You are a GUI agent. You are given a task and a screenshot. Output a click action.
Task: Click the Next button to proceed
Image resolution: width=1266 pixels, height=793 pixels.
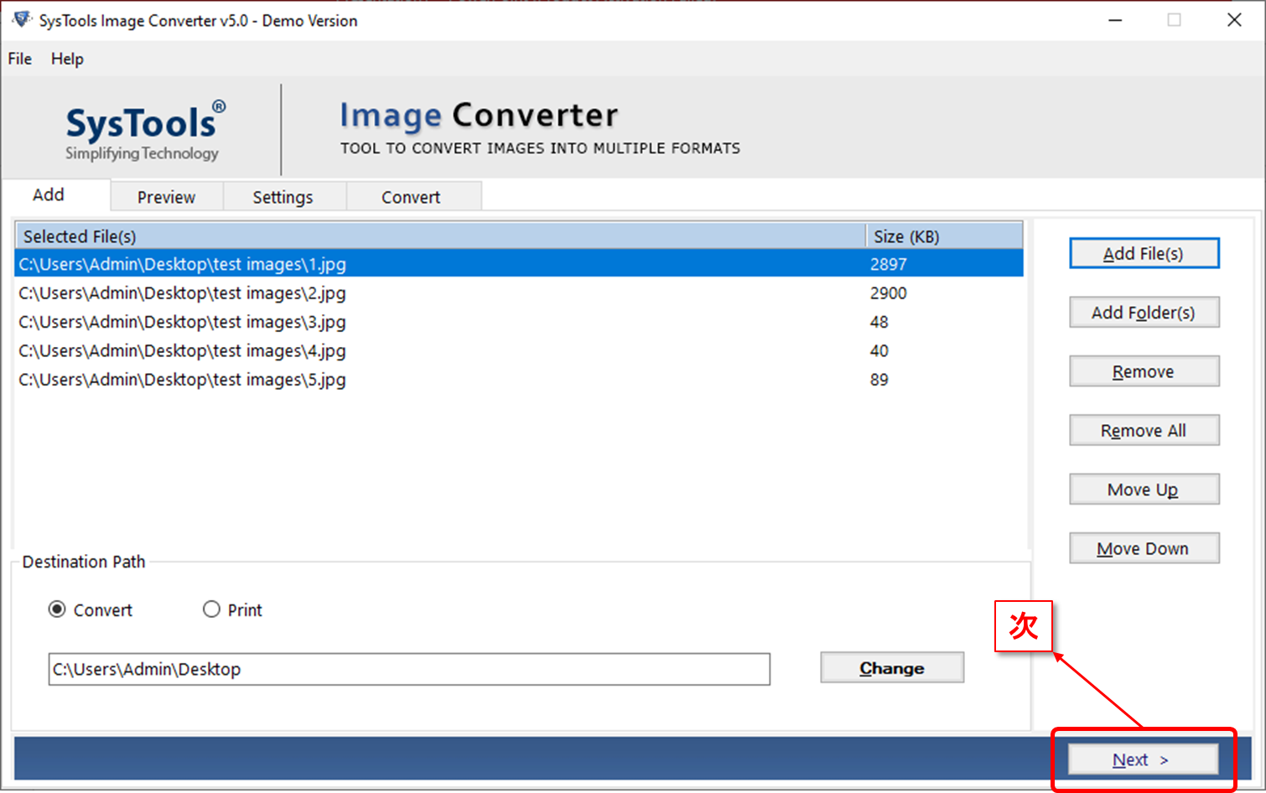(x=1141, y=759)
